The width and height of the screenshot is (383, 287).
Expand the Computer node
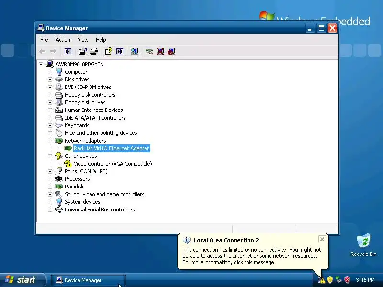pos(50,72)
